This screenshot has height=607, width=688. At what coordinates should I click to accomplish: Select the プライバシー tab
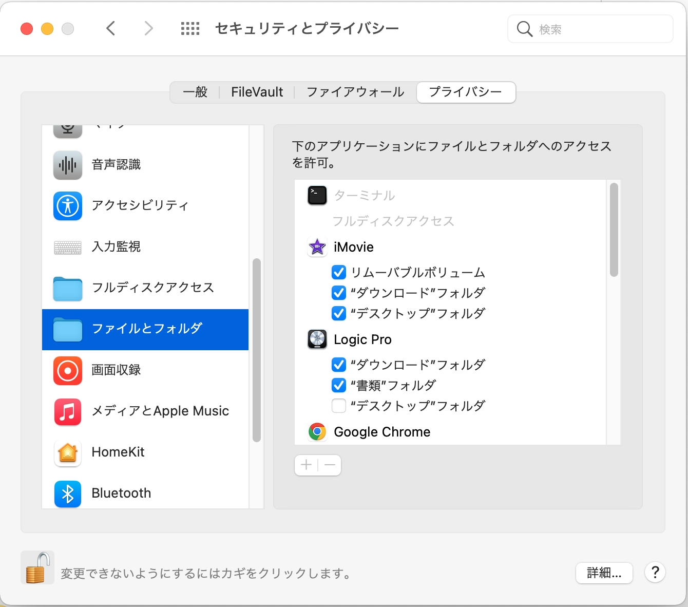(466, 92)
